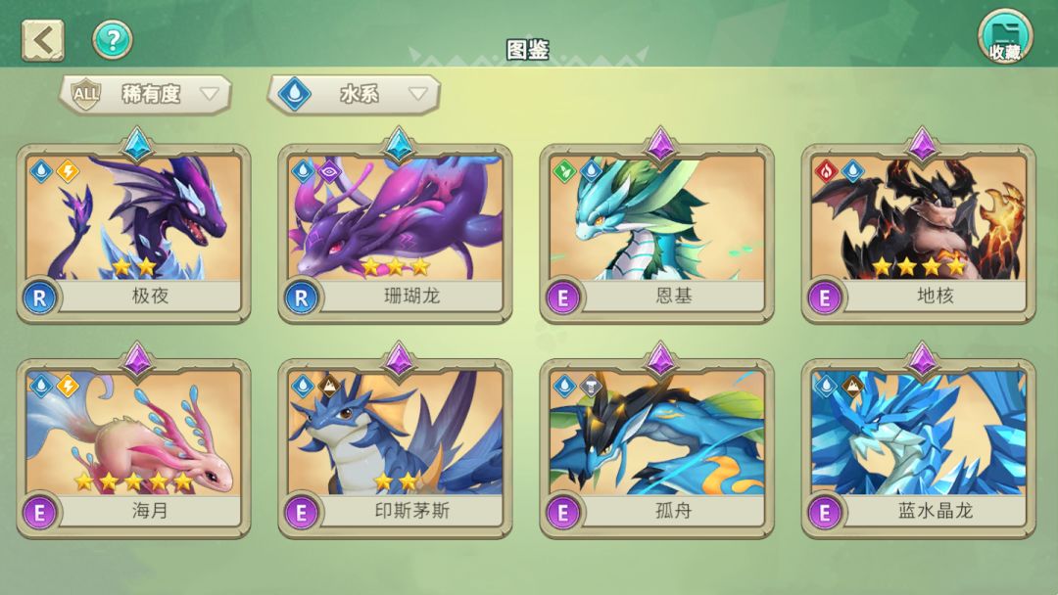
Task: Click the 孤舟 name label
Action: (673, 511)
